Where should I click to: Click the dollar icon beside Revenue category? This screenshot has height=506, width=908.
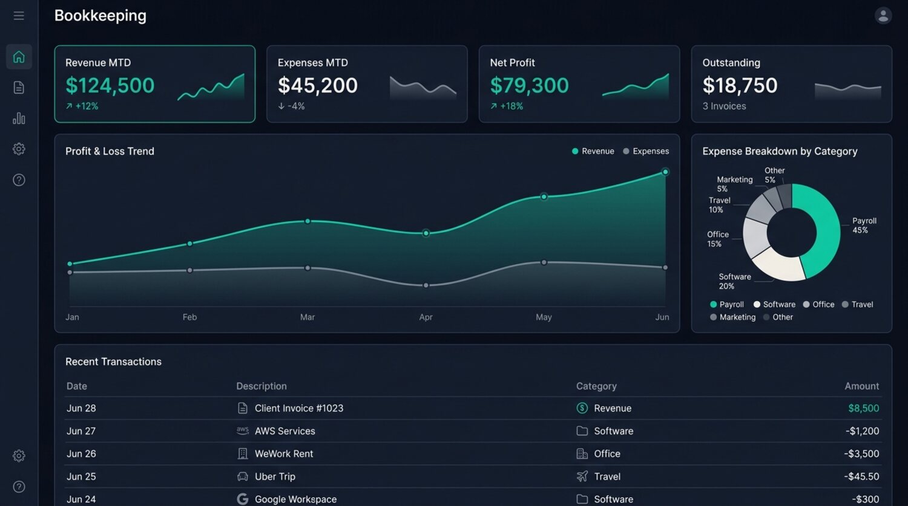[x=582, y=408]
